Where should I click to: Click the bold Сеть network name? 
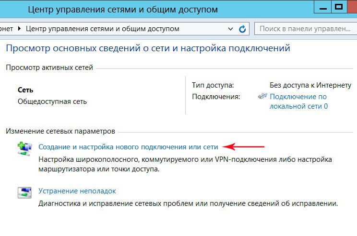point(25,90)
